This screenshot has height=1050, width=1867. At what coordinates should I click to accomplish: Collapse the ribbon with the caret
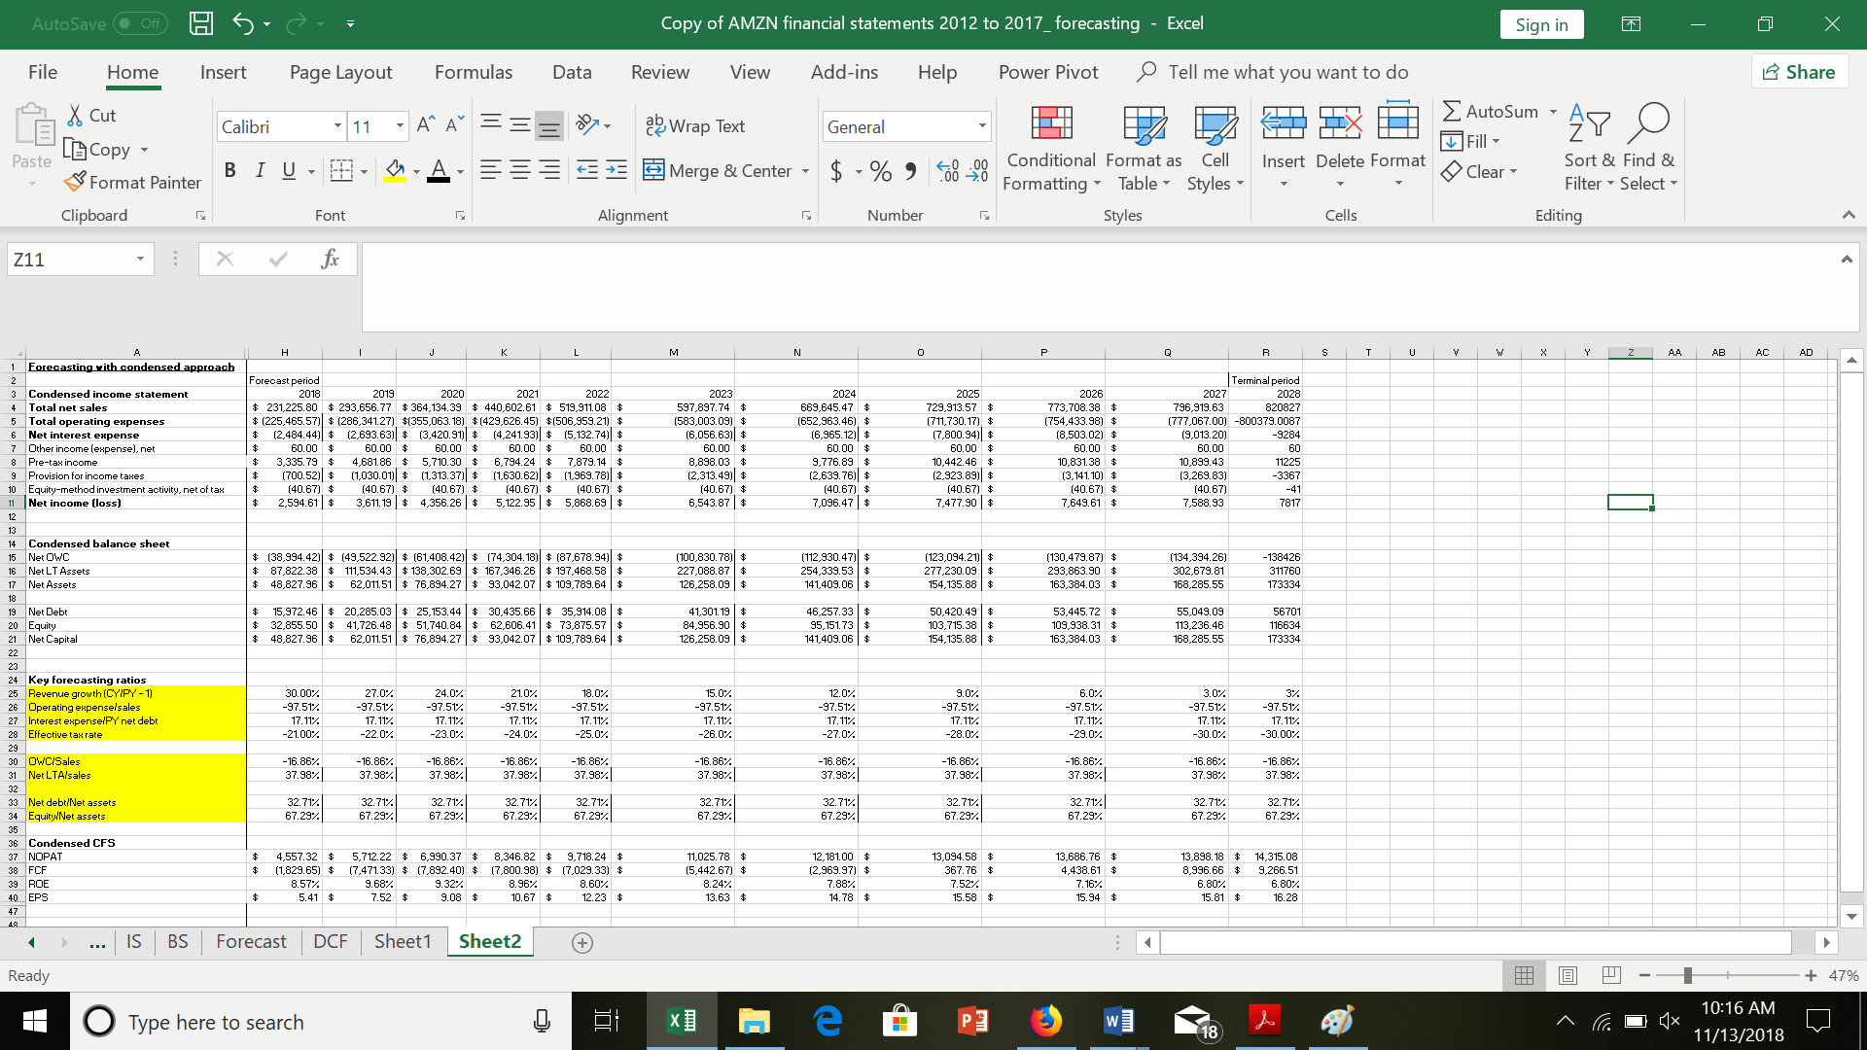[x=1849, y=215]
